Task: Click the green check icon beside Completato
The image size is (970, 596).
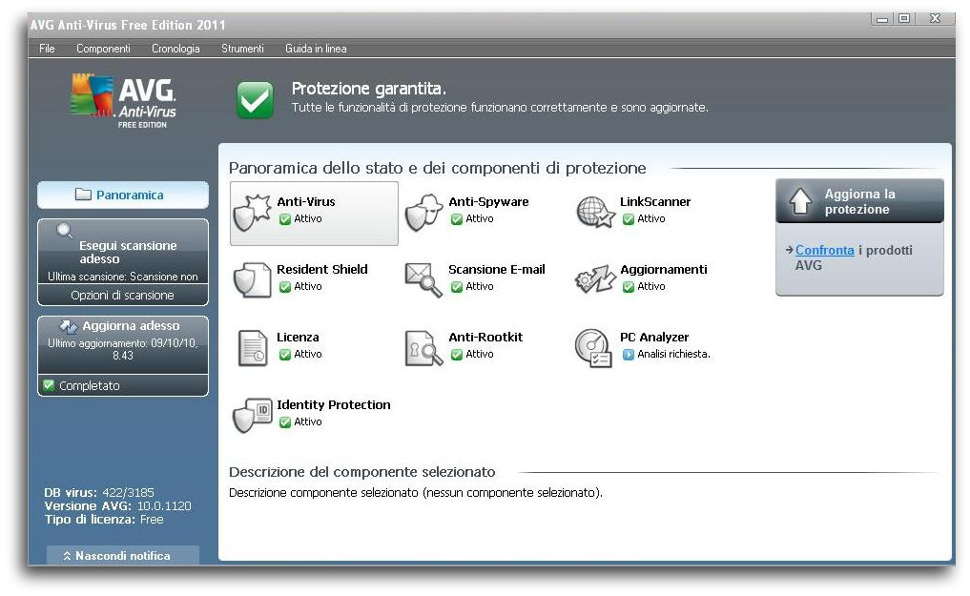Action: 49,385
